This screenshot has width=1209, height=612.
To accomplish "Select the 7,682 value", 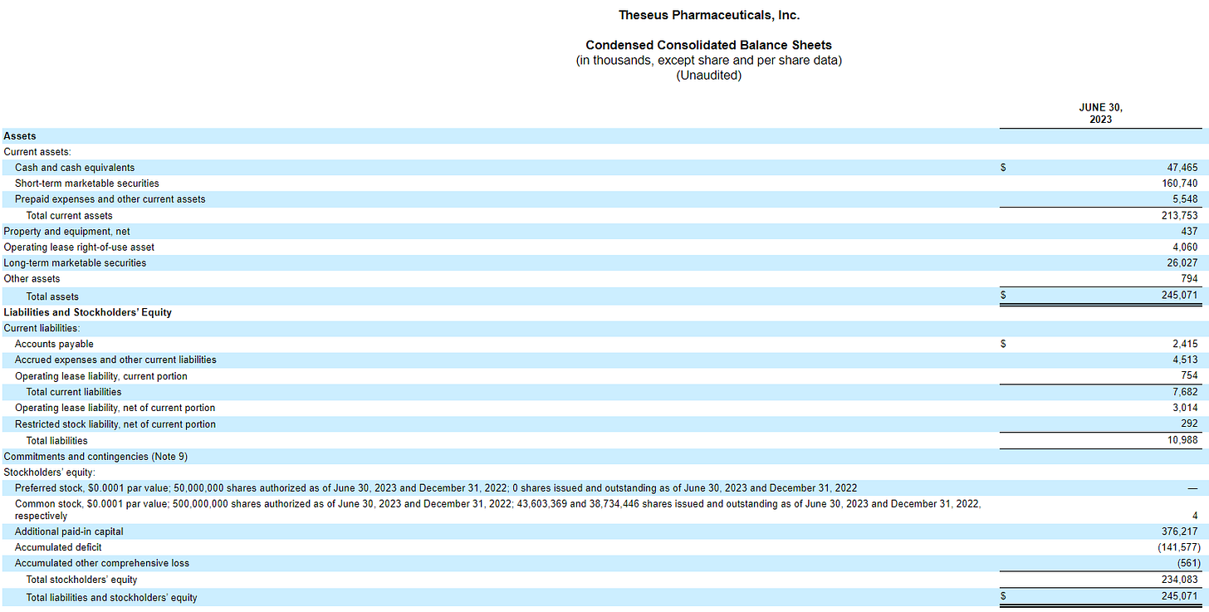I will tap(1185, 392).
